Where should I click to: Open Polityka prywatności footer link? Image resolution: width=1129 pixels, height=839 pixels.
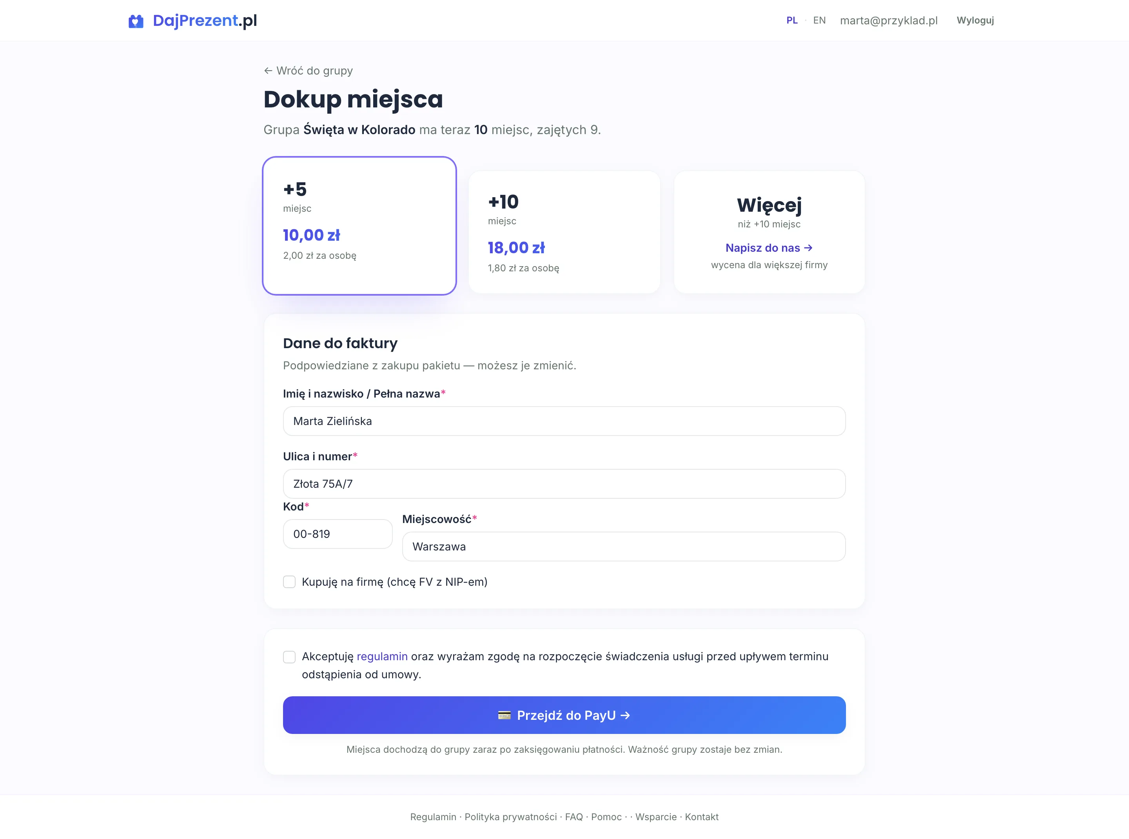tap(510, 817)
